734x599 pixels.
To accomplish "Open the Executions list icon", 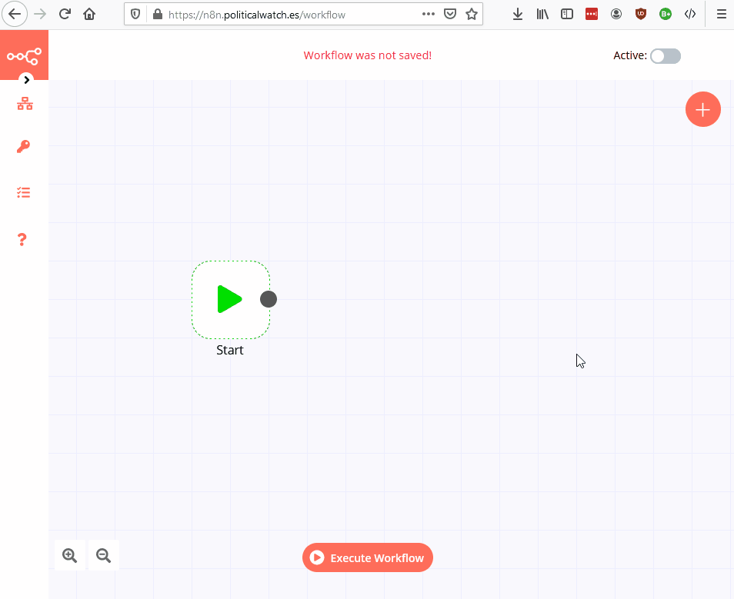I will click(x=23, y=192).
